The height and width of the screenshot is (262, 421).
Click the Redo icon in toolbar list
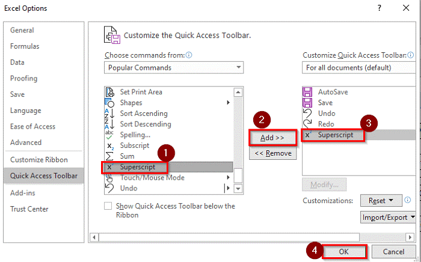tap(308, 124)
